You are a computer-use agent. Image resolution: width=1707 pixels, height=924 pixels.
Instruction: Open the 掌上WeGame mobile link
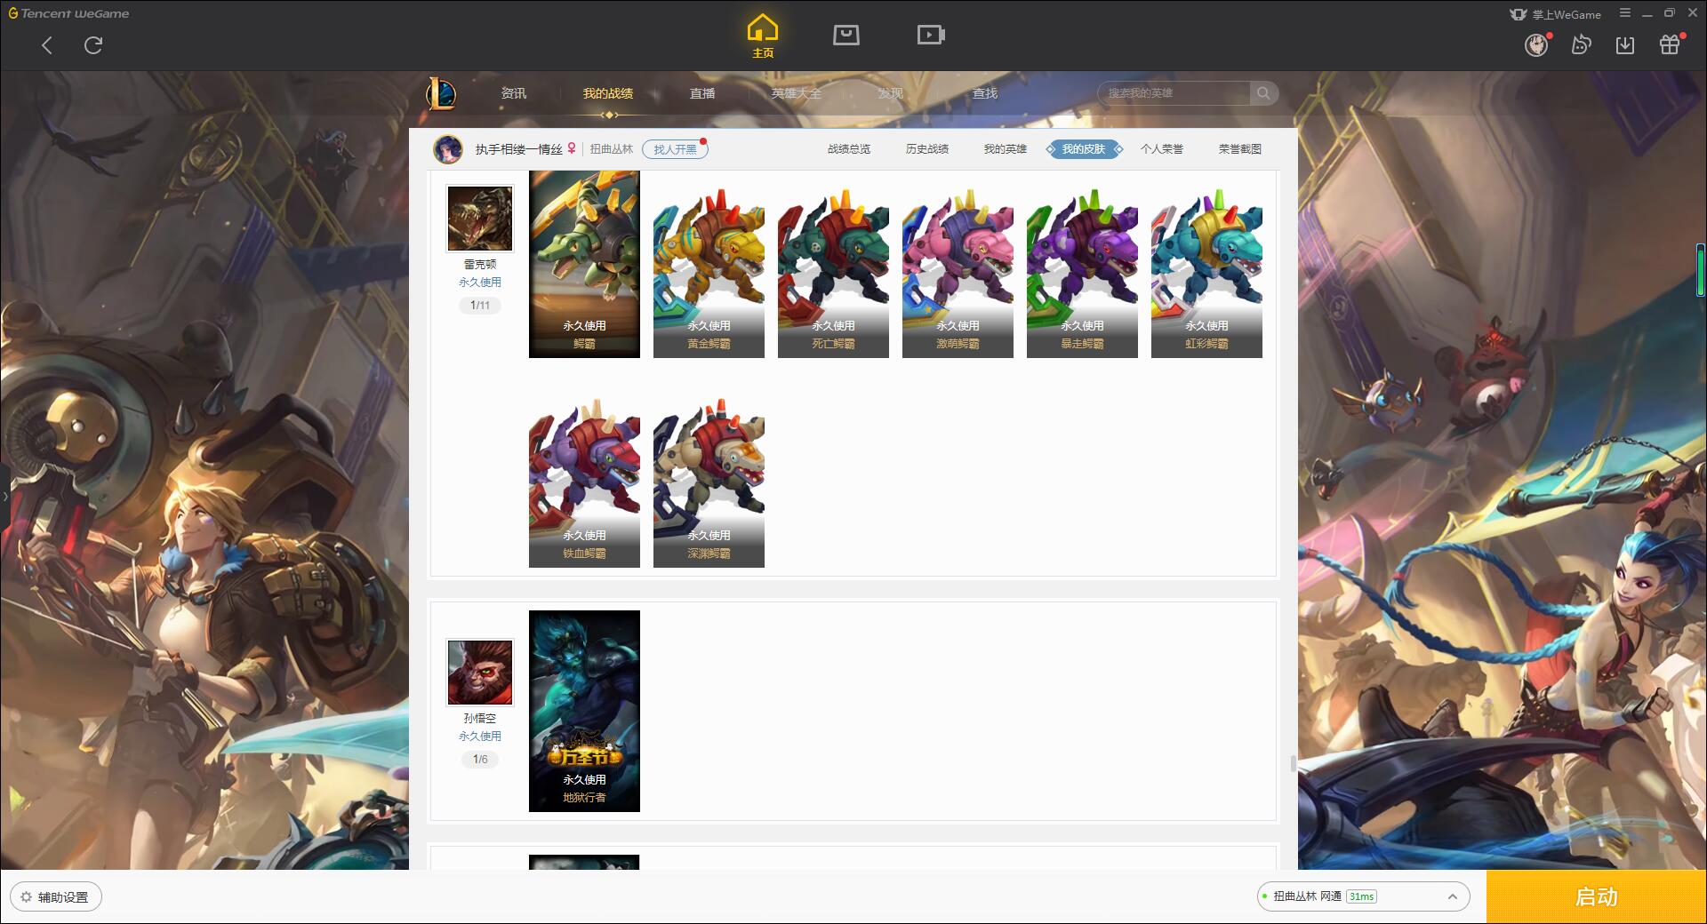(1555, 14)
